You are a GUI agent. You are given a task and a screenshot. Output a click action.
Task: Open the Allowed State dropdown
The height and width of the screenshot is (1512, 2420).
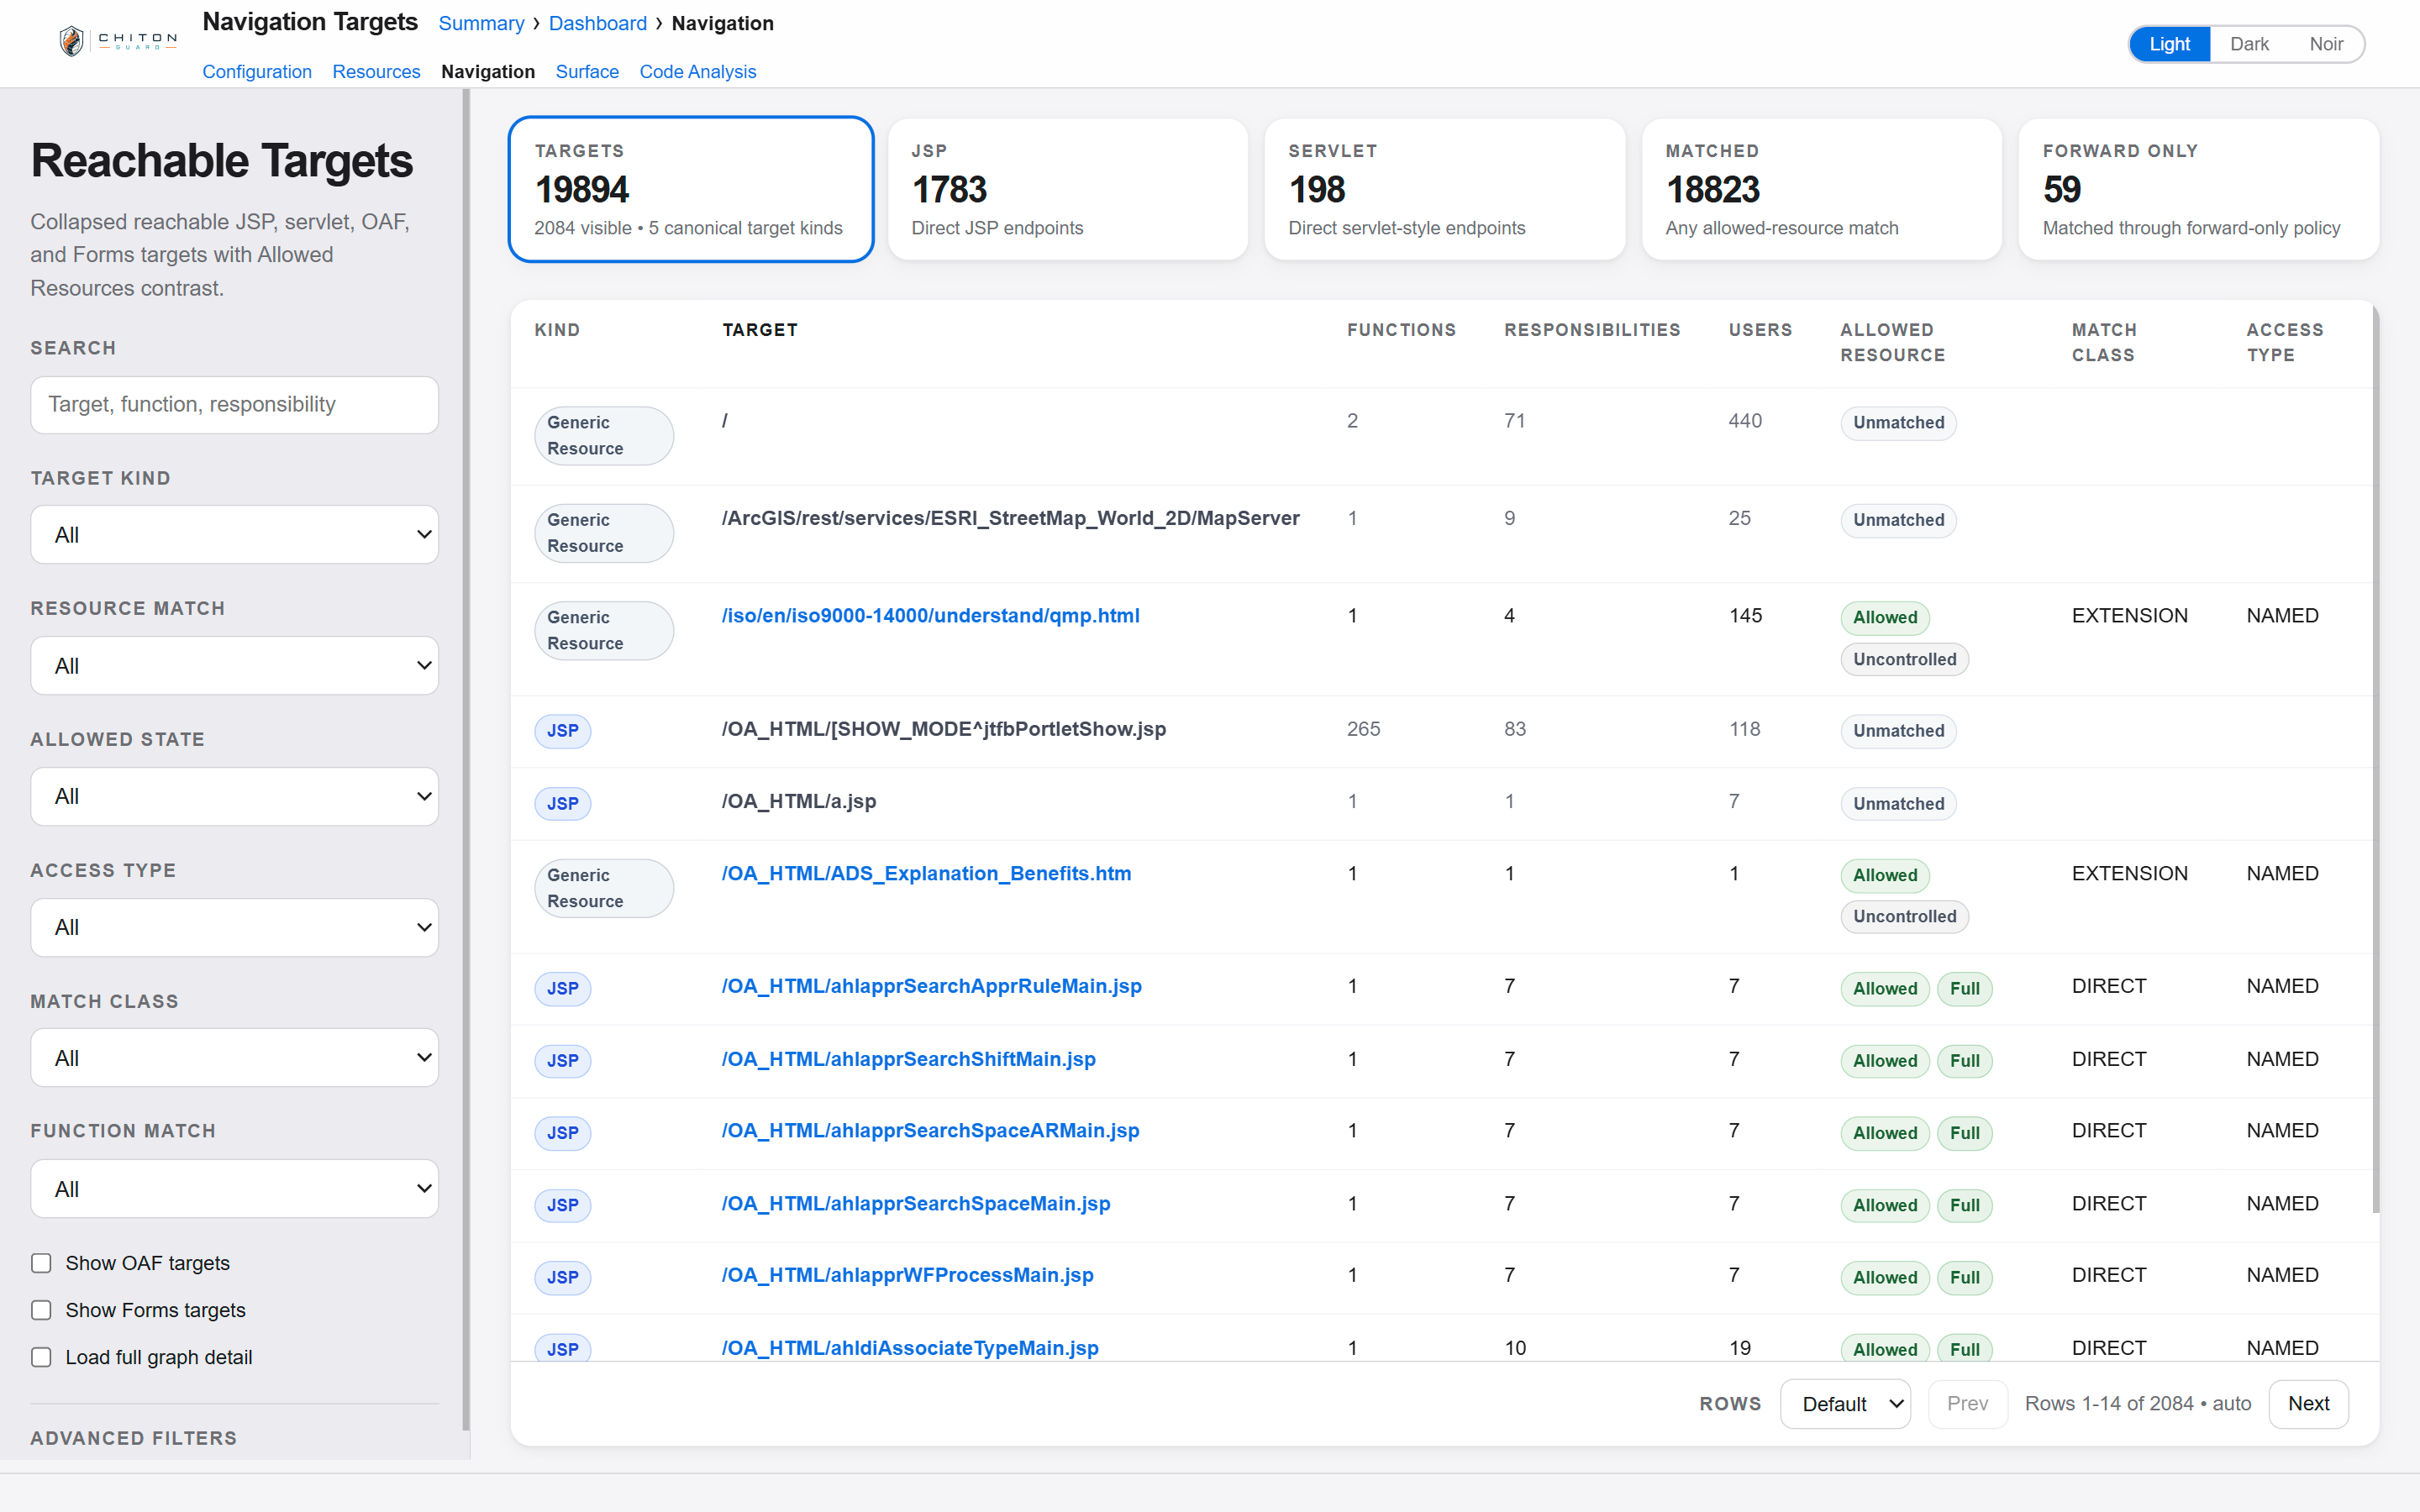235,797
